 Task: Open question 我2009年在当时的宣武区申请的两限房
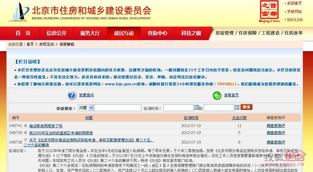coord(61,133)
